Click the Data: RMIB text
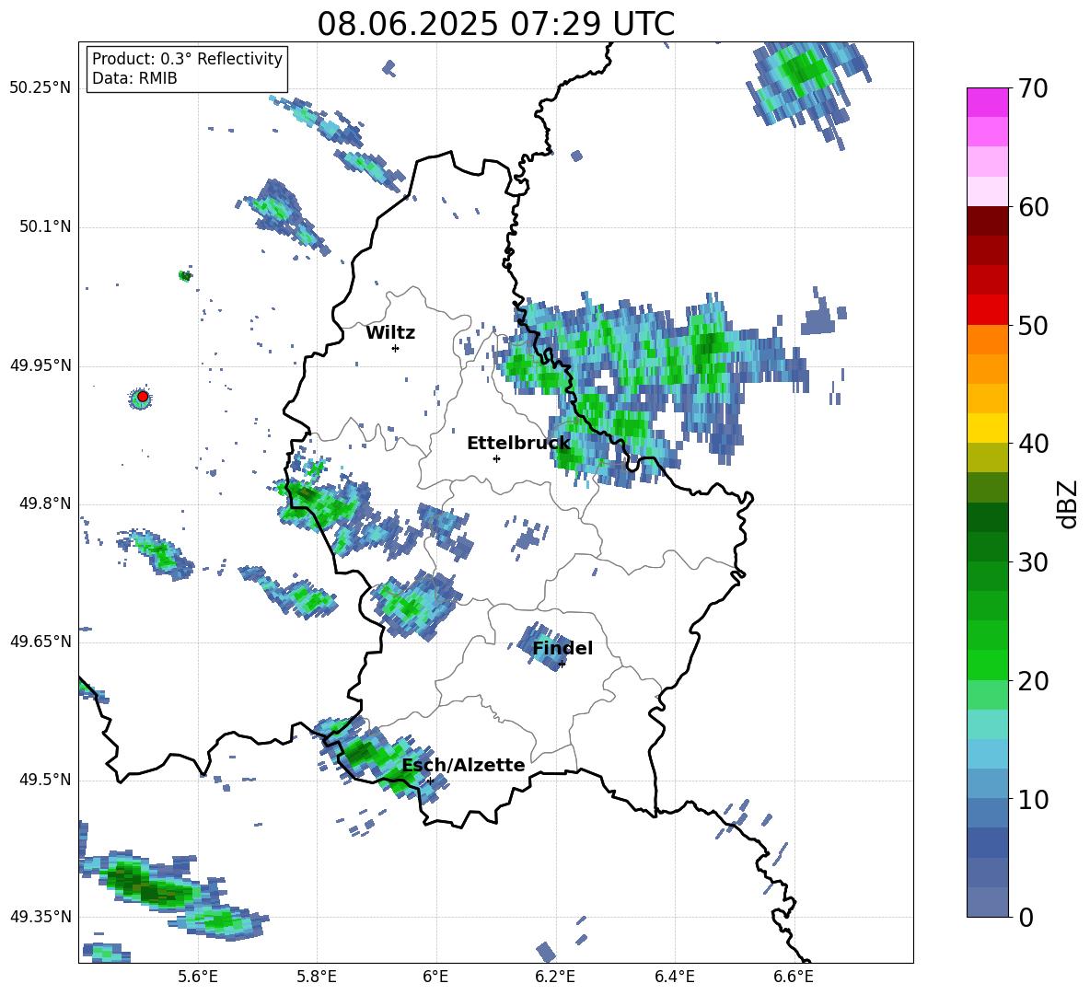 pos(134,78)
